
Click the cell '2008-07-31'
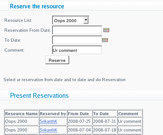pos(105,121)
